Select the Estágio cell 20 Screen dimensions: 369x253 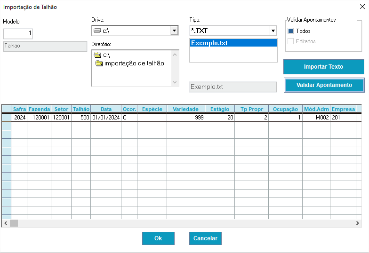(x=219, y=118)
